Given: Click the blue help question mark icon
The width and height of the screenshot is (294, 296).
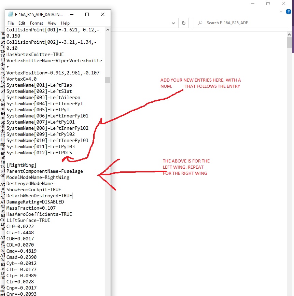Looking at the screenshot, I should click(288, 12).
